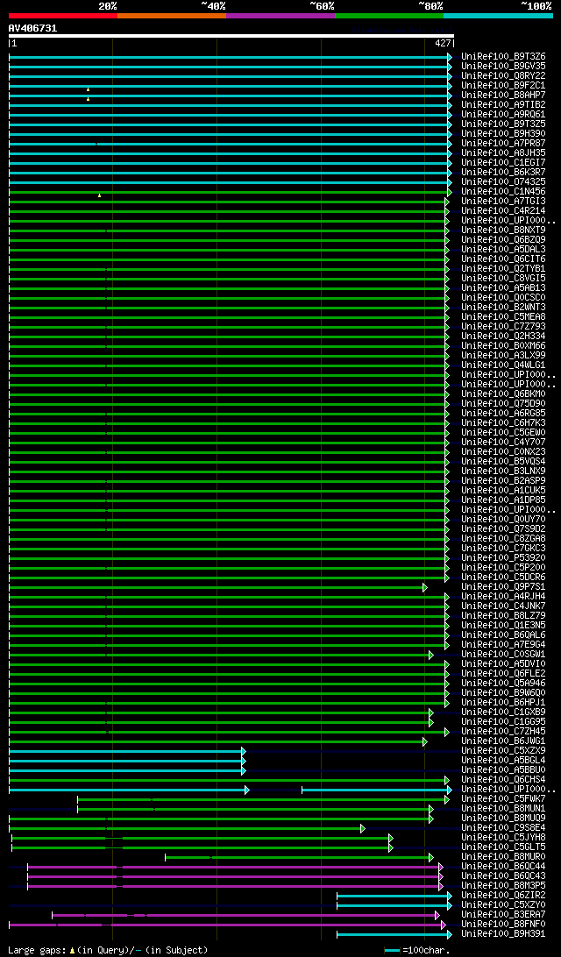
Task: Click the short cyan bar for UniRef100_C5XZY0
Action: point(394,905)
